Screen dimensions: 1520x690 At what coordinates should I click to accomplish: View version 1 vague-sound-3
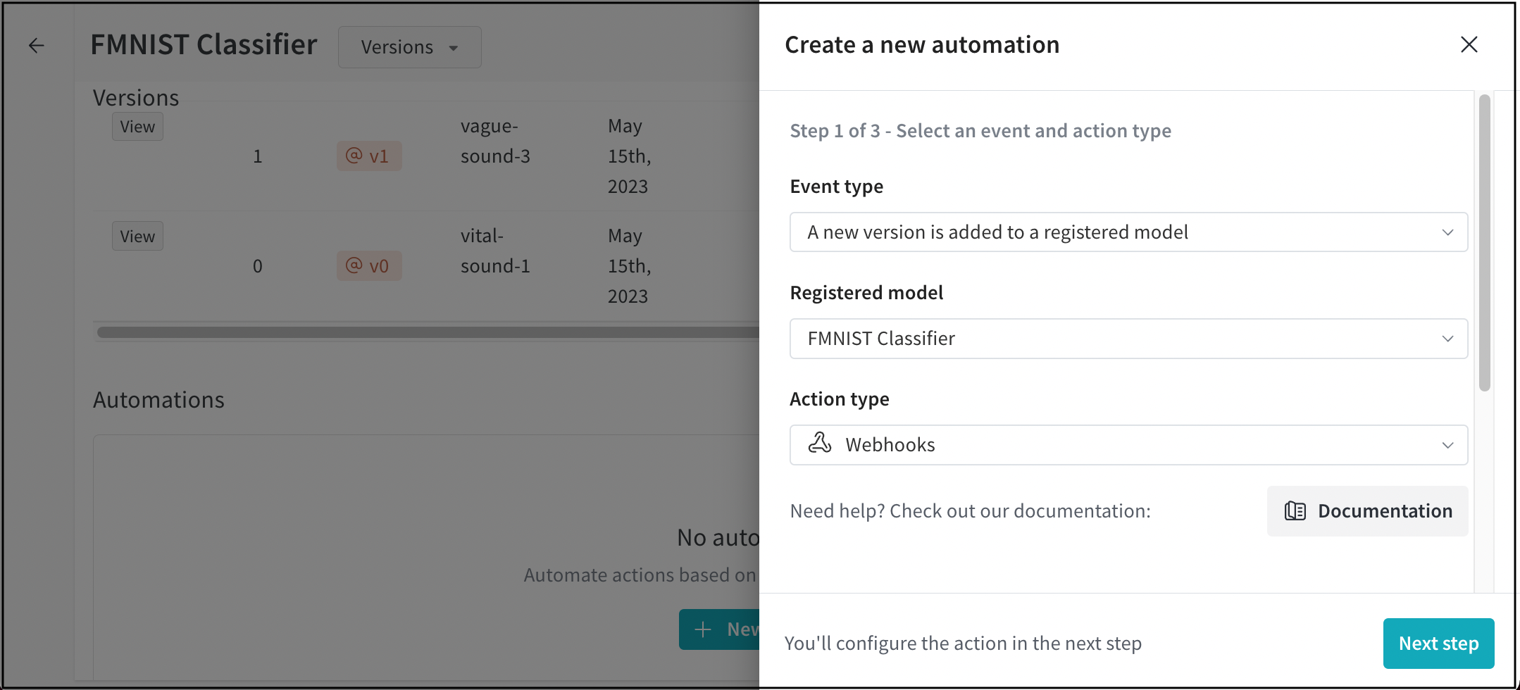137,127
